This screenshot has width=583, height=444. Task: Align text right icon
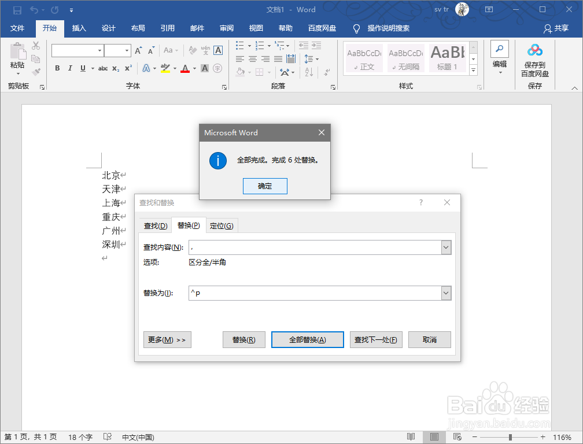[265, 59]
